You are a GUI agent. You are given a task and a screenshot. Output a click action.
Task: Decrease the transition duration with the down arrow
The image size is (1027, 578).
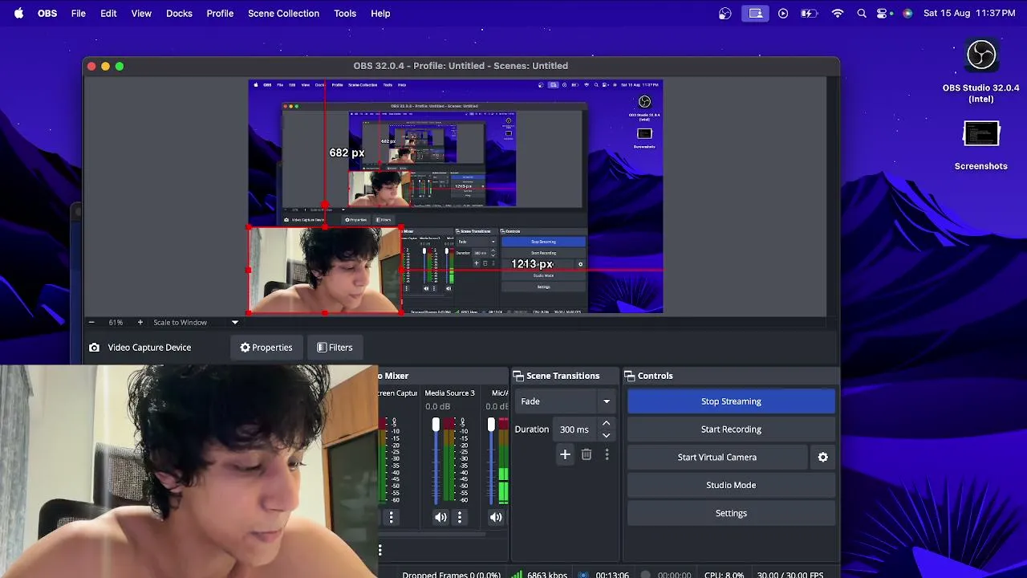tap(606, 435)
